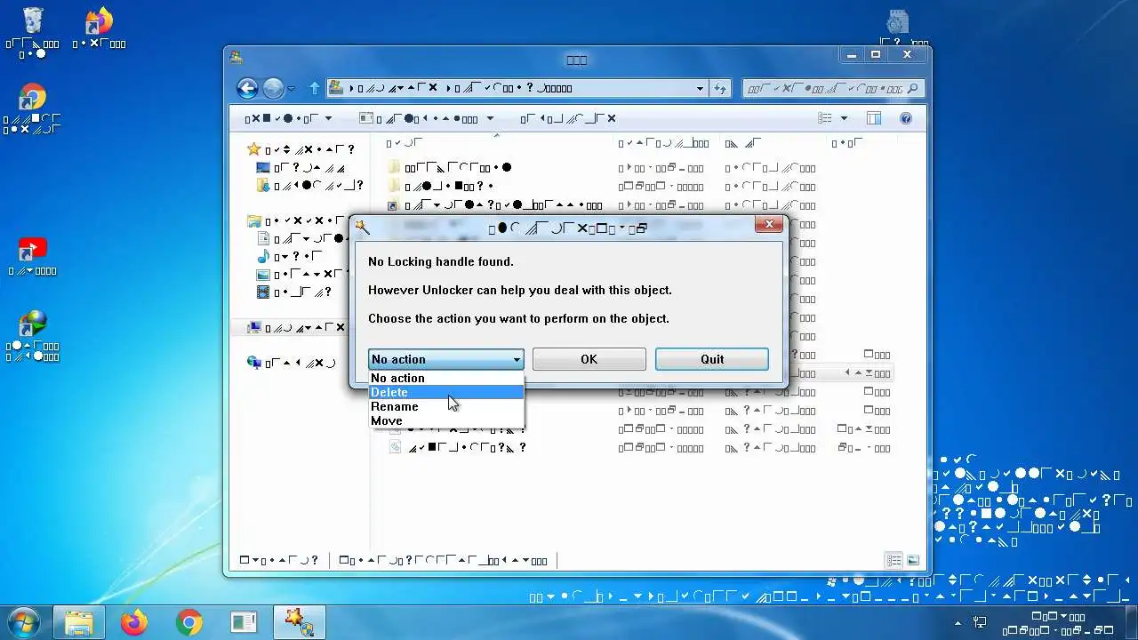Image resolution: width=1138 pixels, height=640 pixels.
Task: Click the network icon in system tray
Action: pos(980,622)
